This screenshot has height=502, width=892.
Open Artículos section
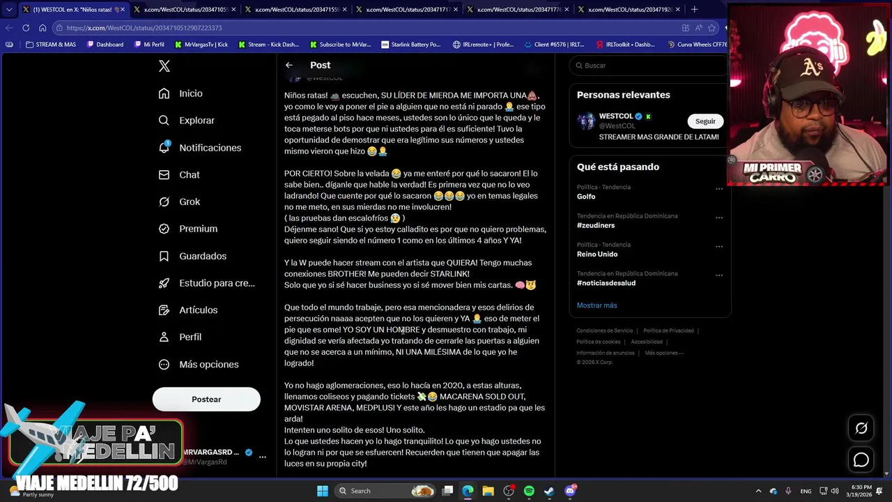[x=187, y=310]
